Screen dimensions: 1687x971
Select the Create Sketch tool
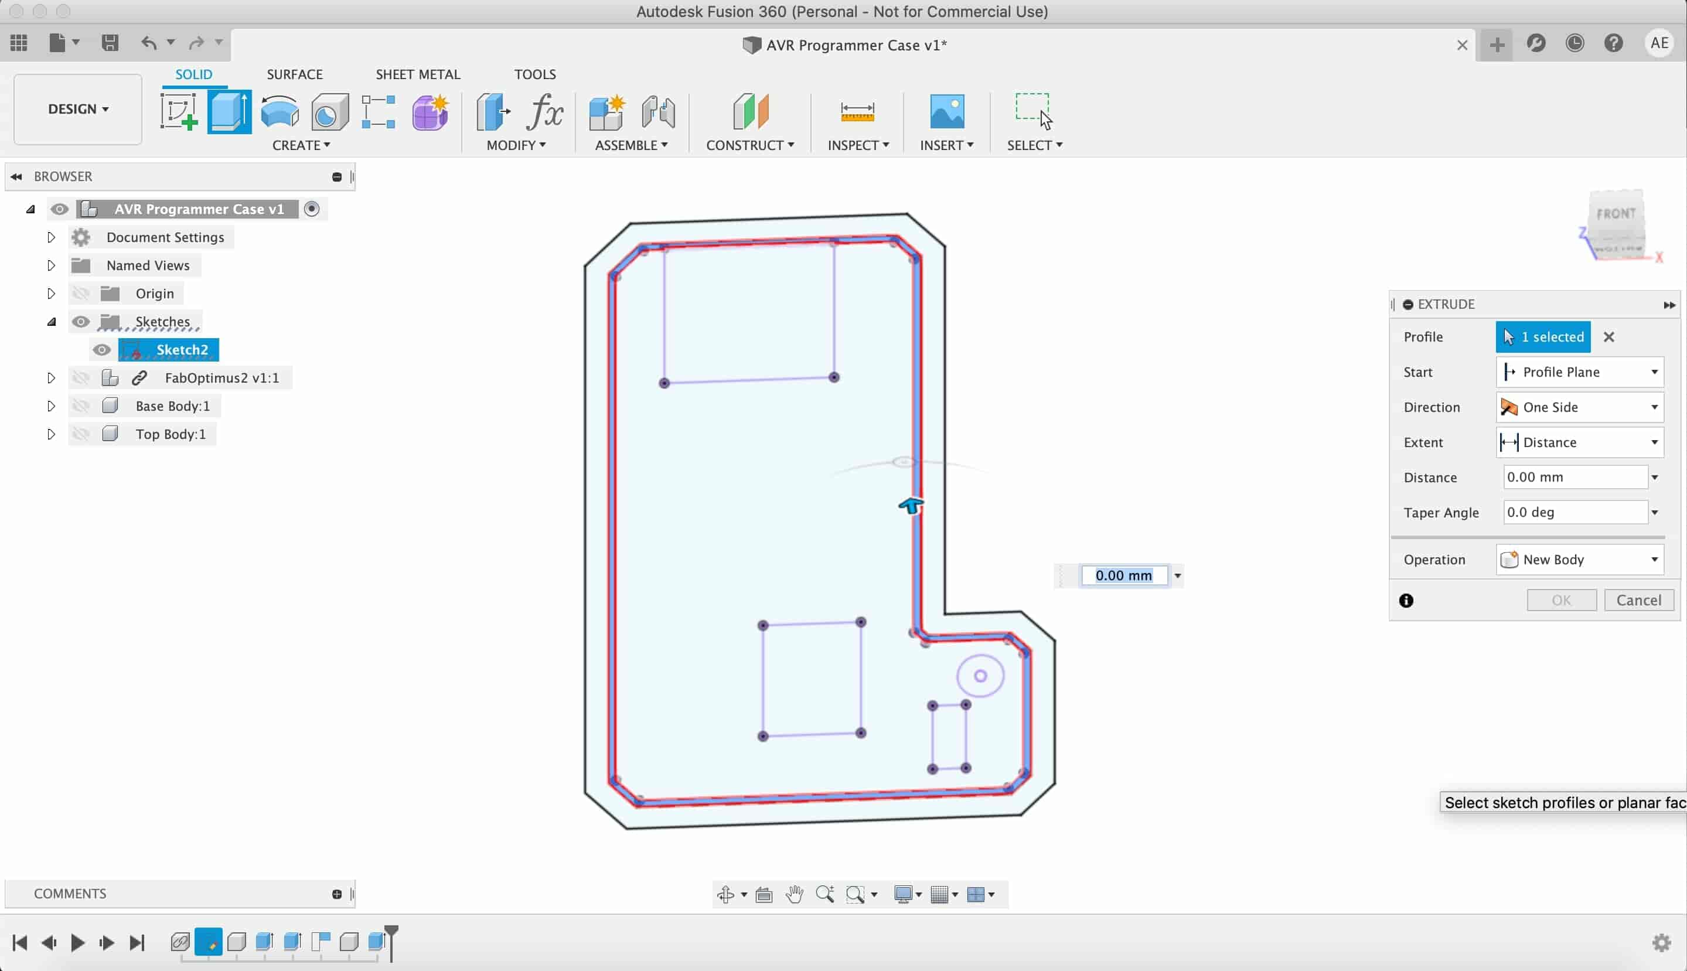point(179,111)
